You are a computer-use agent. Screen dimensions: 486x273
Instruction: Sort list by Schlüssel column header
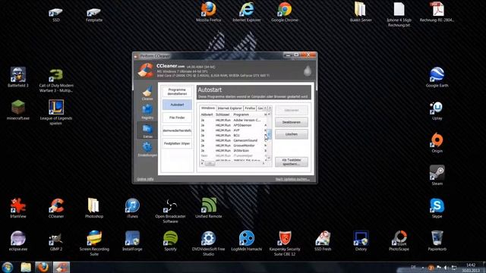pyautogui.click(x=222, y=115)
